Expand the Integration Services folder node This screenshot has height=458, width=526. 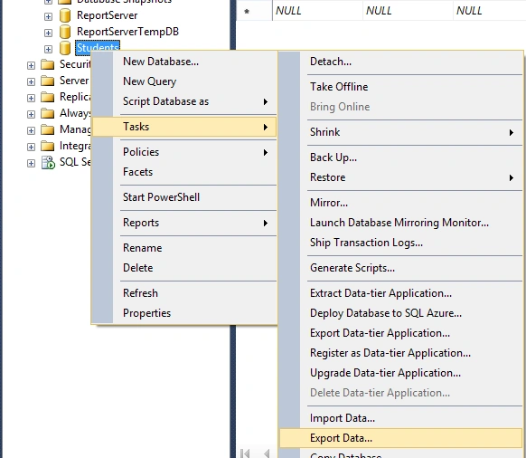tap(31, 147)
